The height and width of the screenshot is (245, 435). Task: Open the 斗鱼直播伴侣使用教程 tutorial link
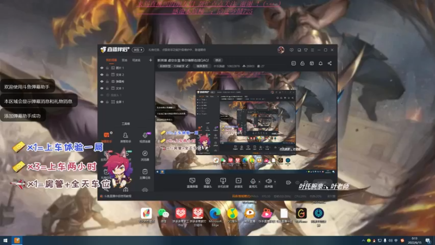[117, 196]
